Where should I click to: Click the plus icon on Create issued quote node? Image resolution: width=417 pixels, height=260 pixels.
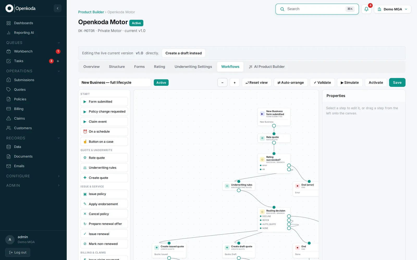click(x=157, y=248)
